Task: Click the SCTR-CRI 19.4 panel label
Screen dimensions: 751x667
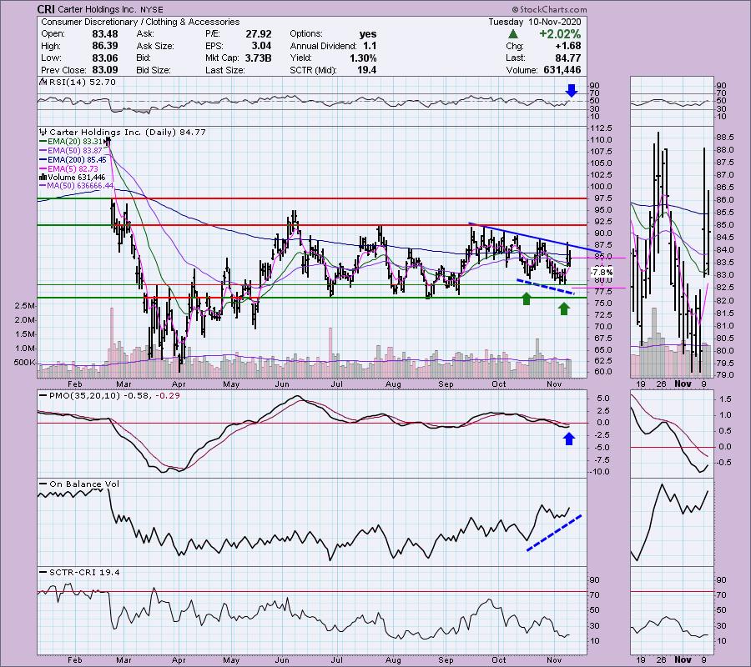Action: (x=84, y=572)
